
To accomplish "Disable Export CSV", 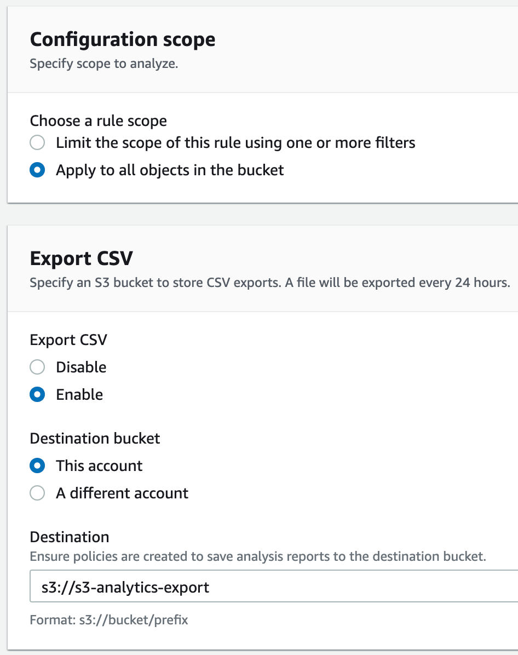I will pos(37,367).
